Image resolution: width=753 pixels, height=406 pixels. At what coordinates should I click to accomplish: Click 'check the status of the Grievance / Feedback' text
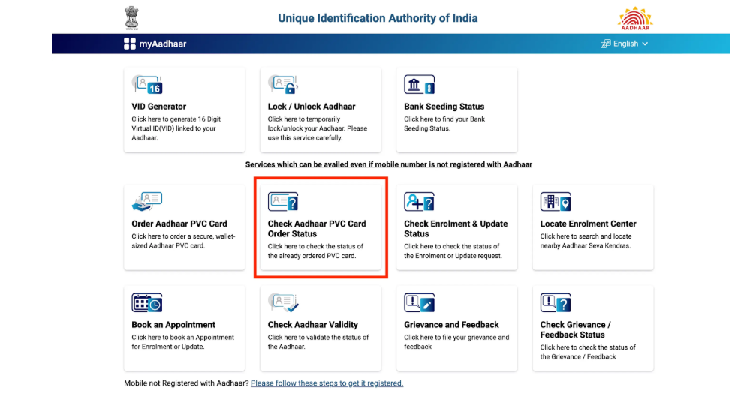point(588,352)
